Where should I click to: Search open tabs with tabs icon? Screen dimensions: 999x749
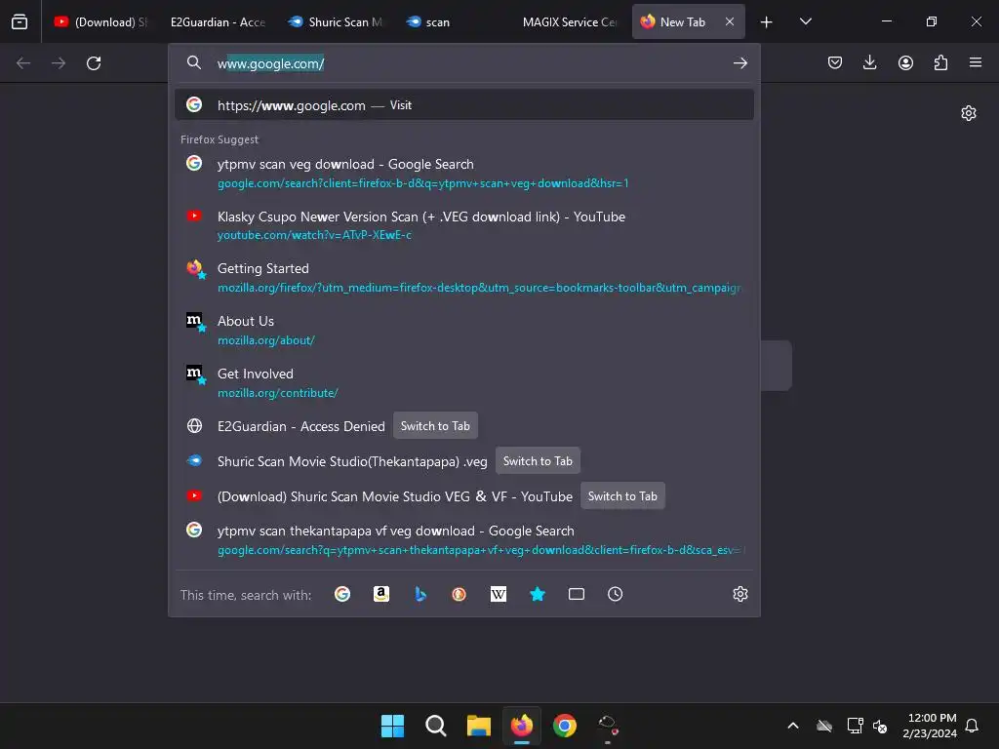coord(576,594)
